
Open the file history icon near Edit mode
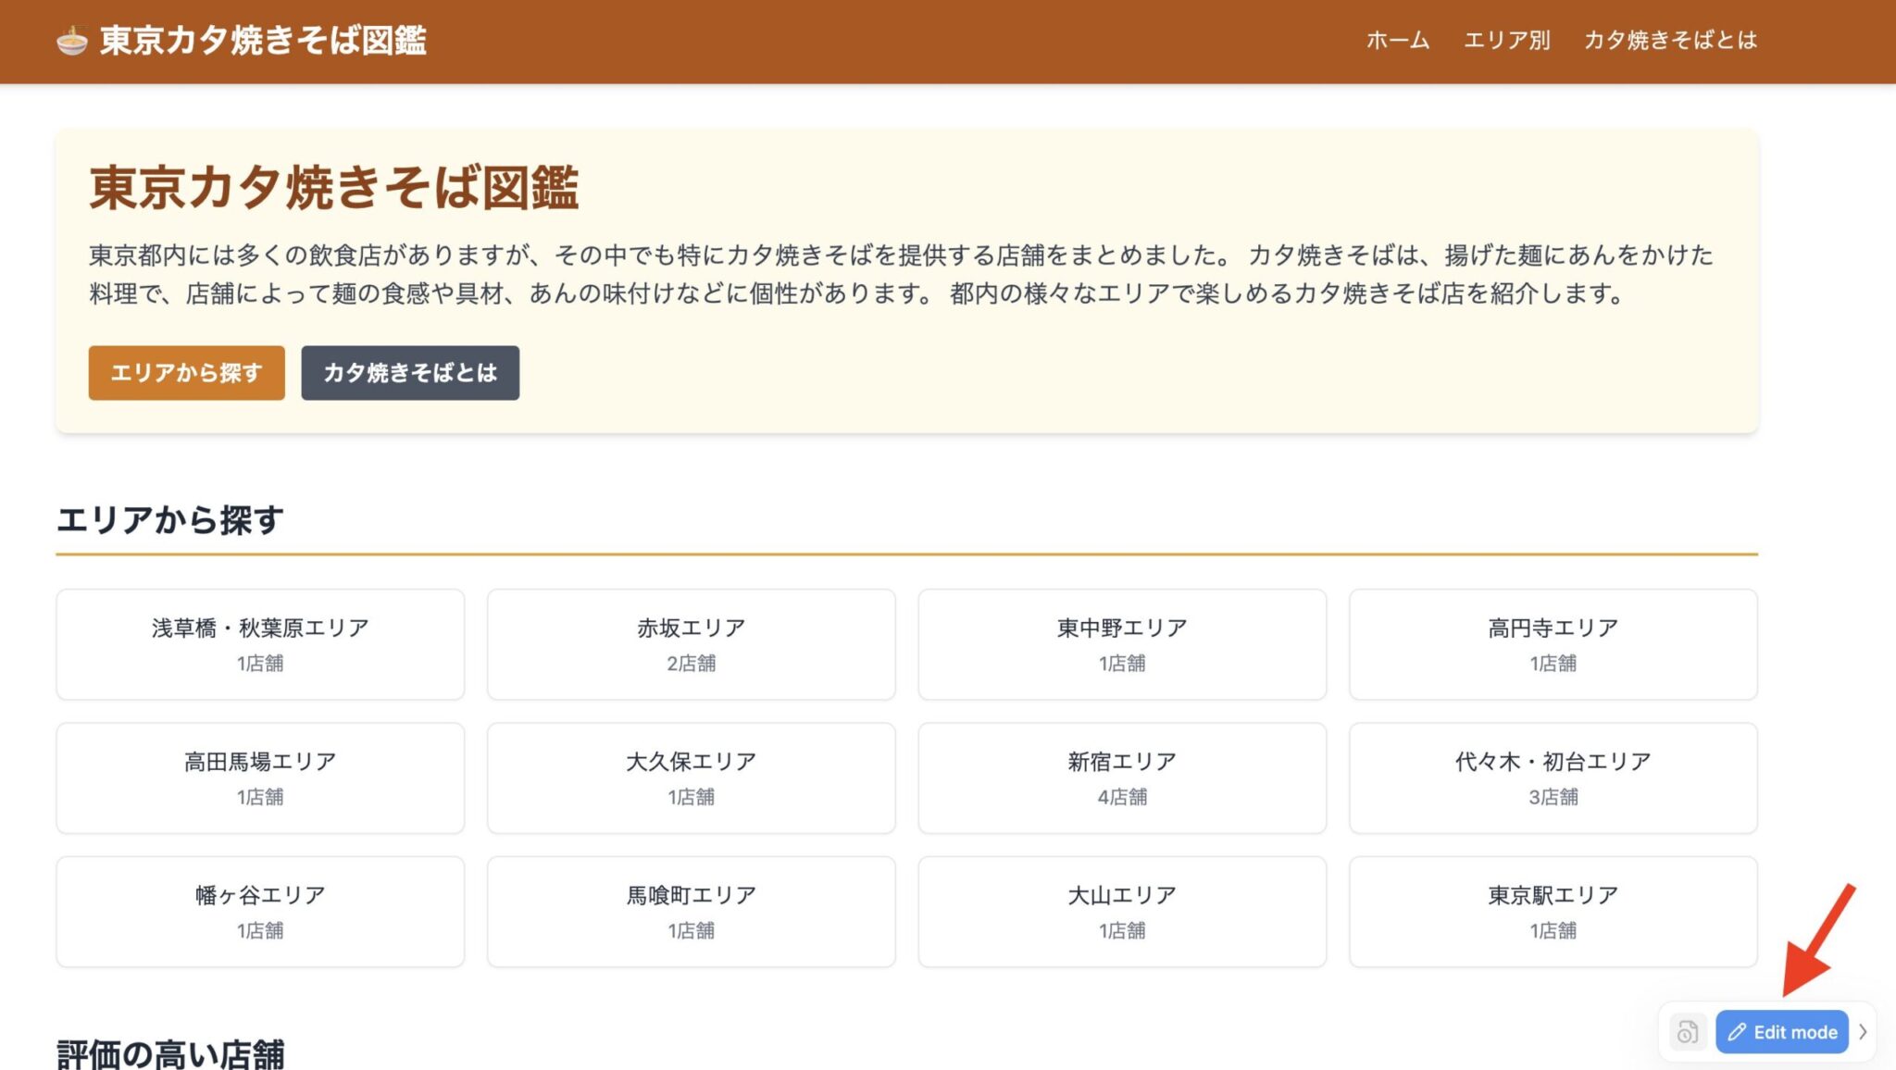click(x=1687, y=1031)
